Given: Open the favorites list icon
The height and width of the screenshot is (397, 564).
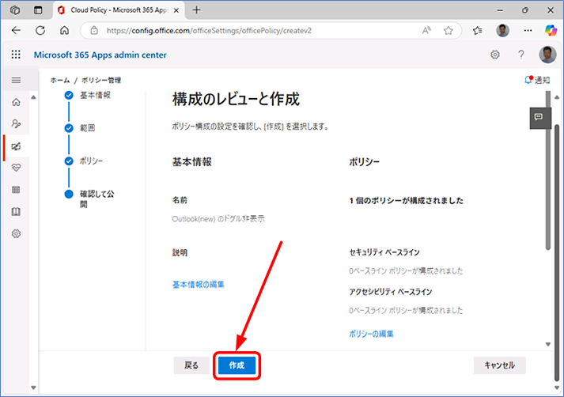Looking at the screenshot, I should tap(478, 31).
